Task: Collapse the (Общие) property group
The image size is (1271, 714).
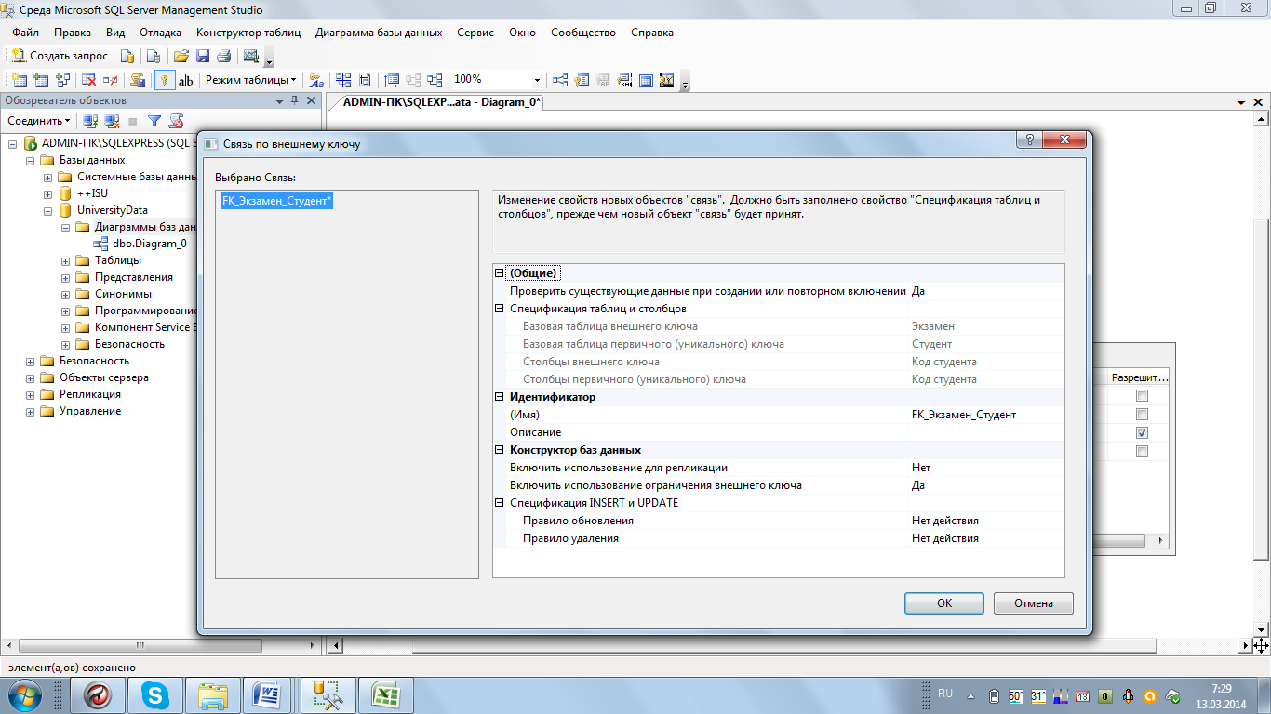Action: point(500,273)
